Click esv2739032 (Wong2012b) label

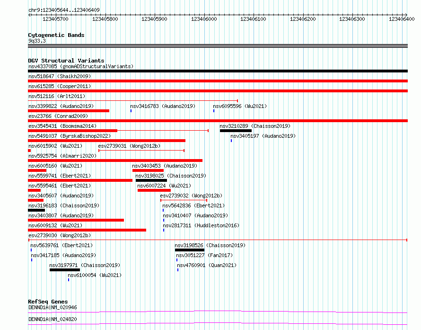point(191,196)
